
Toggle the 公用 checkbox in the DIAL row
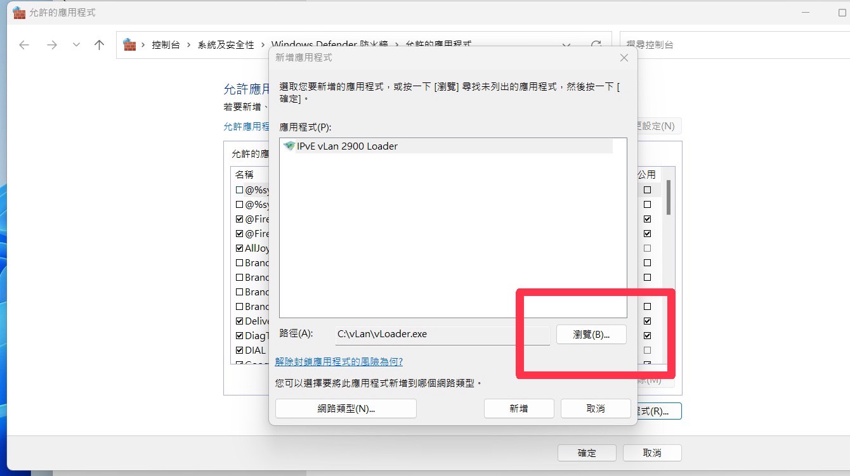(x=647, y=351)
